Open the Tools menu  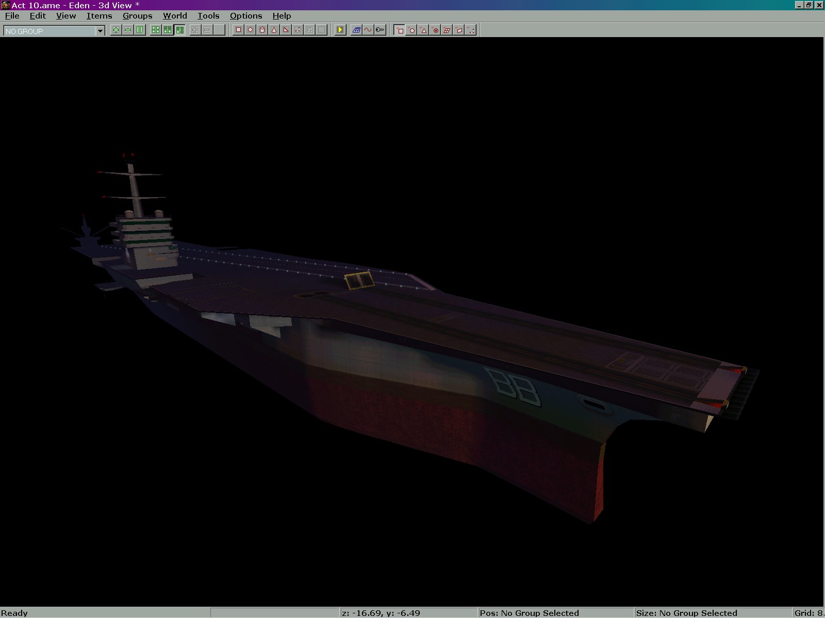[x=208, y=16]
